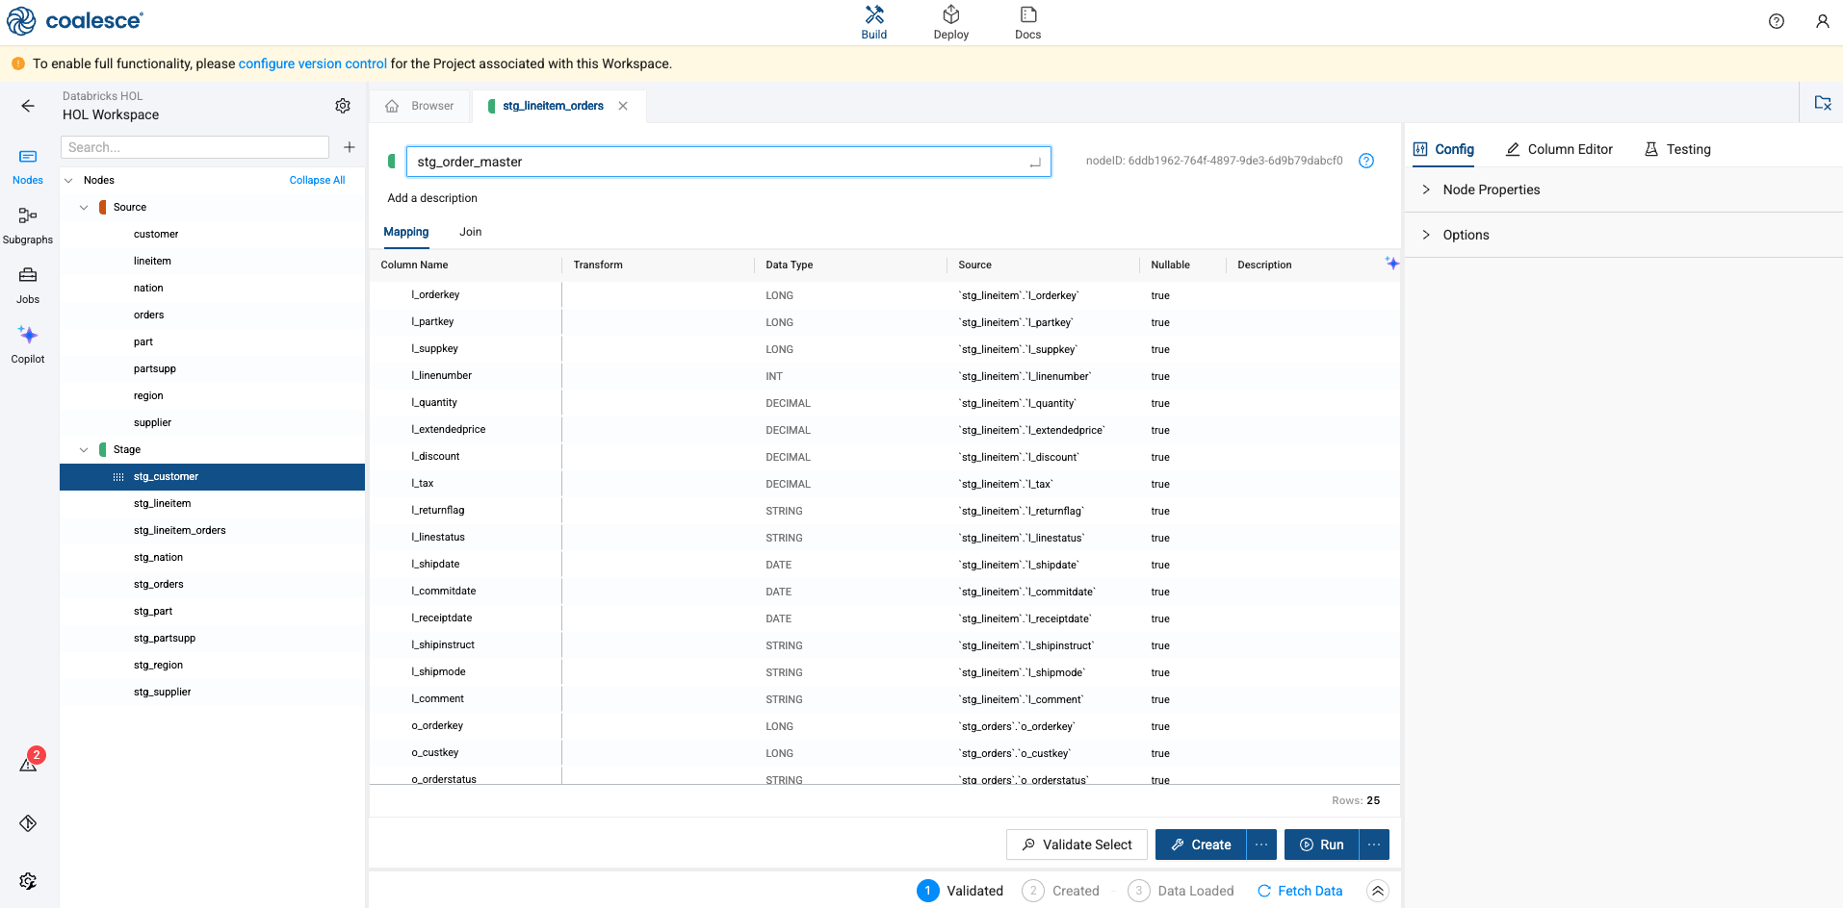Select the Mapping tab
Viewport: 1843px width, 908px height.
406,232
